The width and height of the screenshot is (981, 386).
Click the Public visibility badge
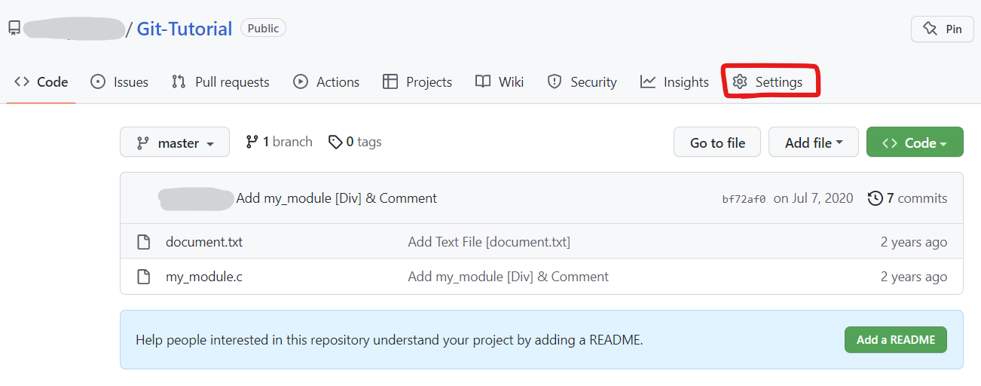pyautogui.click(x=263, y=29)
